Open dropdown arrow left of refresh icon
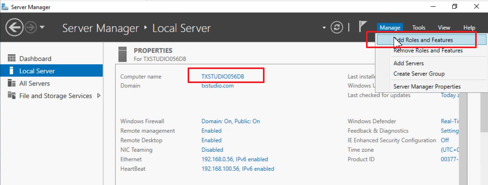Viewport: 488px width, 185px height. pyautogui.click(x=324, y=28)
